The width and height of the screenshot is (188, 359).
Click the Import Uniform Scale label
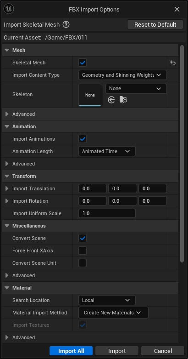click(x=37, y=213)
